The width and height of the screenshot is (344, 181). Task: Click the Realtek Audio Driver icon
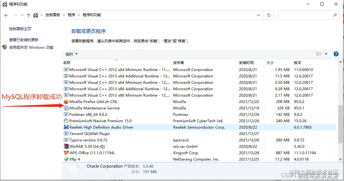(66, 127)
